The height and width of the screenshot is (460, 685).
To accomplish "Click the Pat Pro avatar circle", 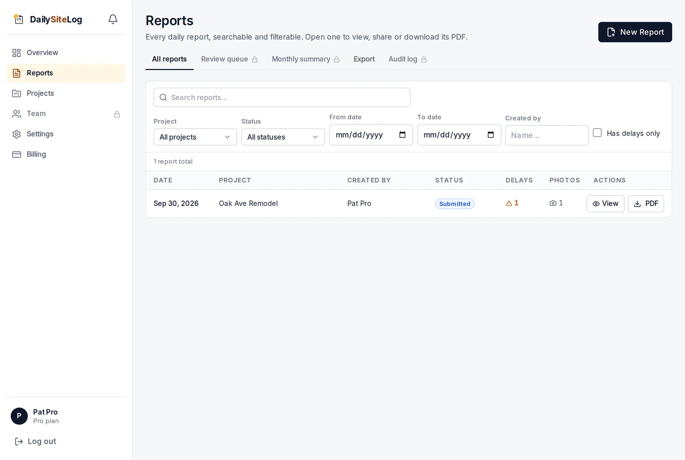I will point(19,416).
